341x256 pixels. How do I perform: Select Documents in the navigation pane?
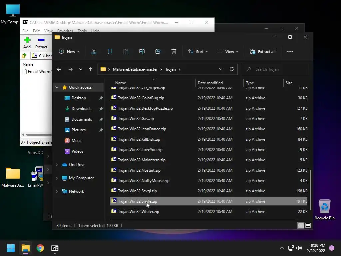click(x=82, y=119)
